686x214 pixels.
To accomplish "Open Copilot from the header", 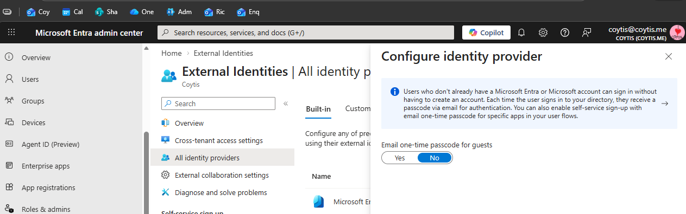I will coord(486,33).
